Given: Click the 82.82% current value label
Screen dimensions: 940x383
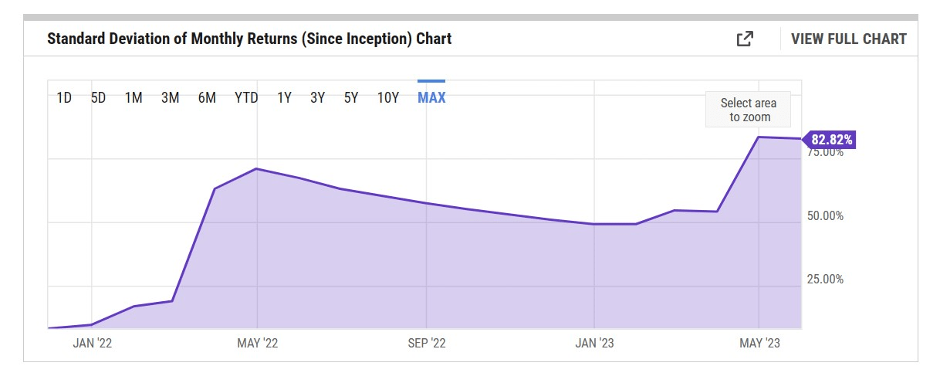Looking at the screenshot, I should point(832,140).
